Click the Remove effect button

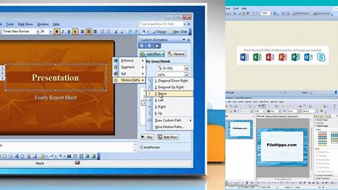pyautogui.click(x=177, y=54)
